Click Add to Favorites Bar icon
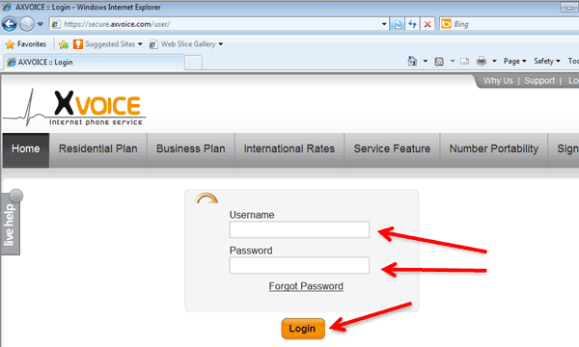Viewport: 579px width, 347px height. click(64, 44)
